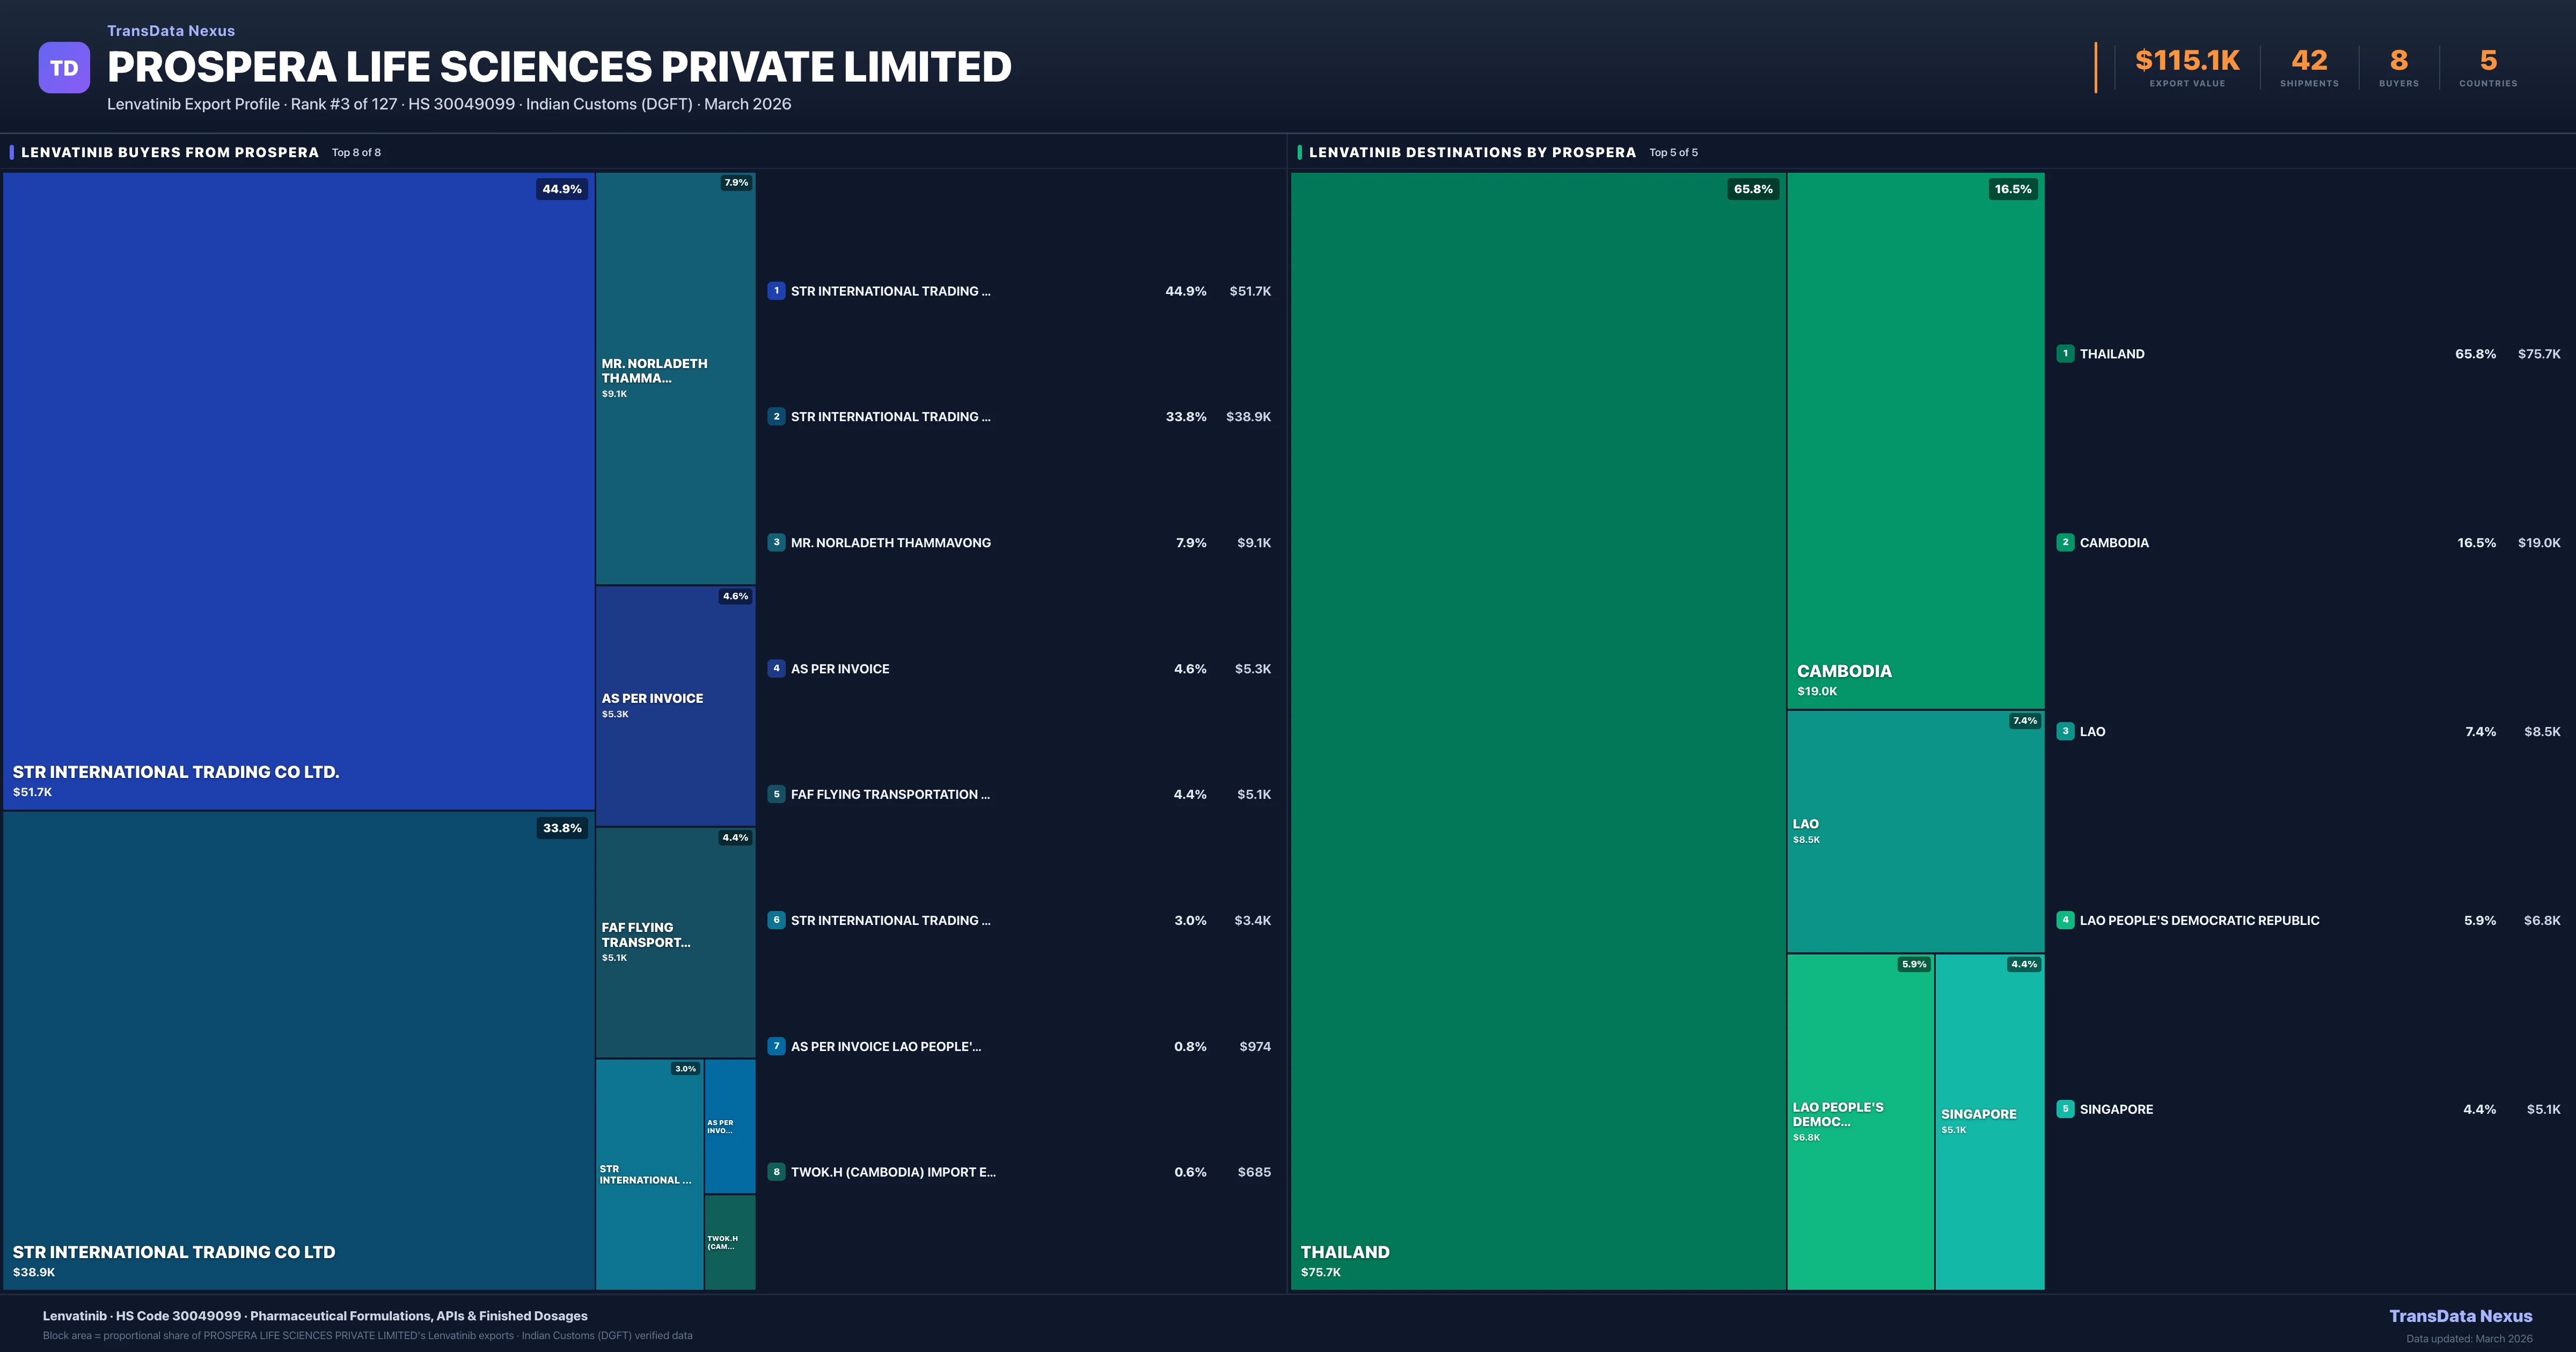This screenshot has width=2576, height=1352.
Task: Select the rank 2 badge beside CAMBODIA
Action: 2064,542
